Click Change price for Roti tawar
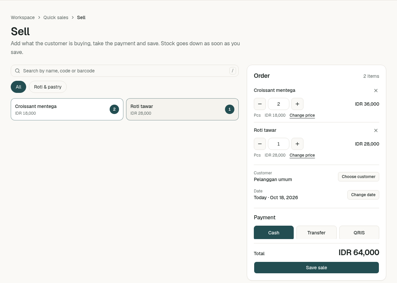 (x=302, y=155)
